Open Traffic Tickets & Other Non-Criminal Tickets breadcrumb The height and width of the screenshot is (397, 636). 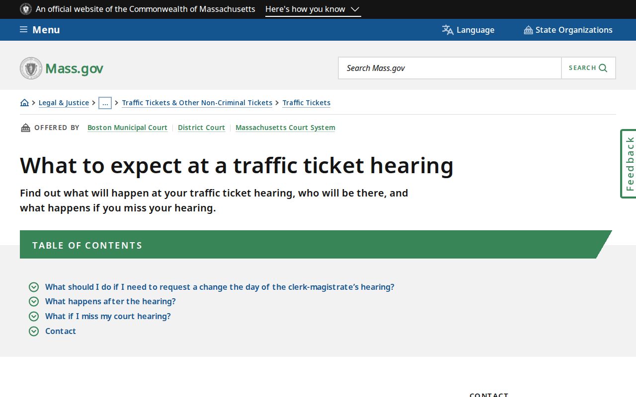[x=197, y=103]
